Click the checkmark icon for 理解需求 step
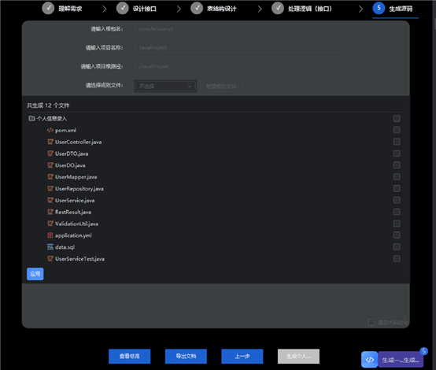Viewport: 436px width, 370px height. 48,8
